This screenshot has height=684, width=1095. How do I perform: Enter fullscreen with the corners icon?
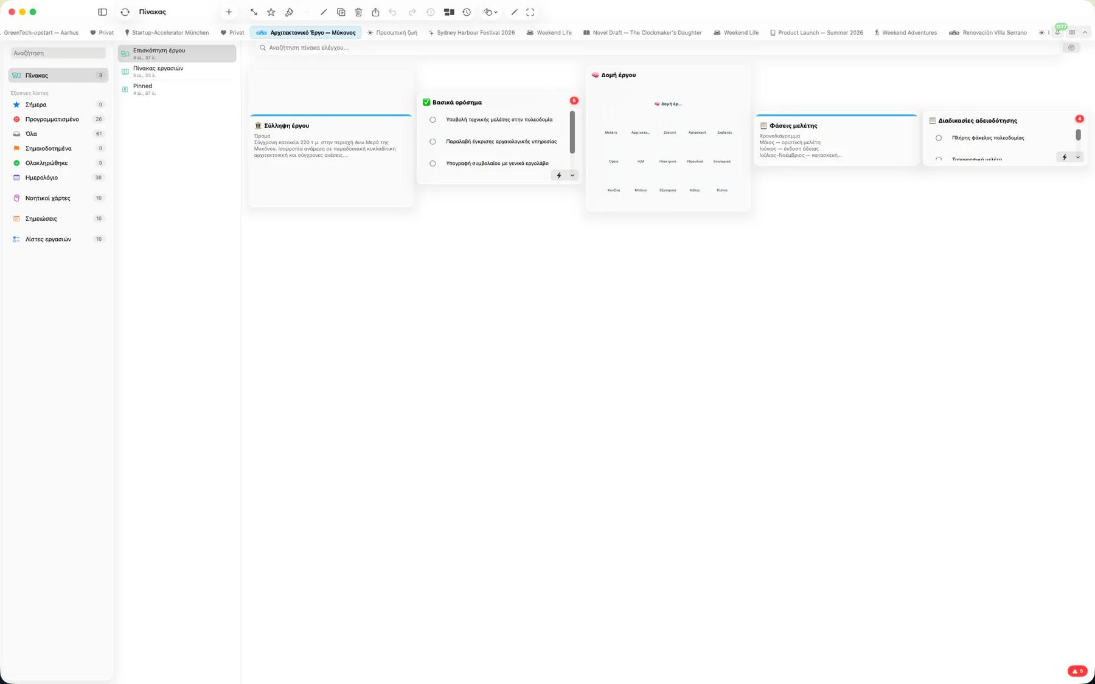[x=530, y=12]
